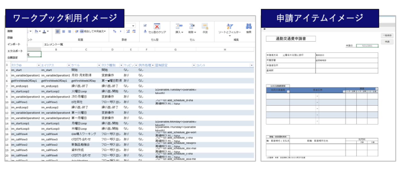Open the 利用交通機関 dropdown in the form table
Viewport: 404px width, 173px height.
coord(288,92)
